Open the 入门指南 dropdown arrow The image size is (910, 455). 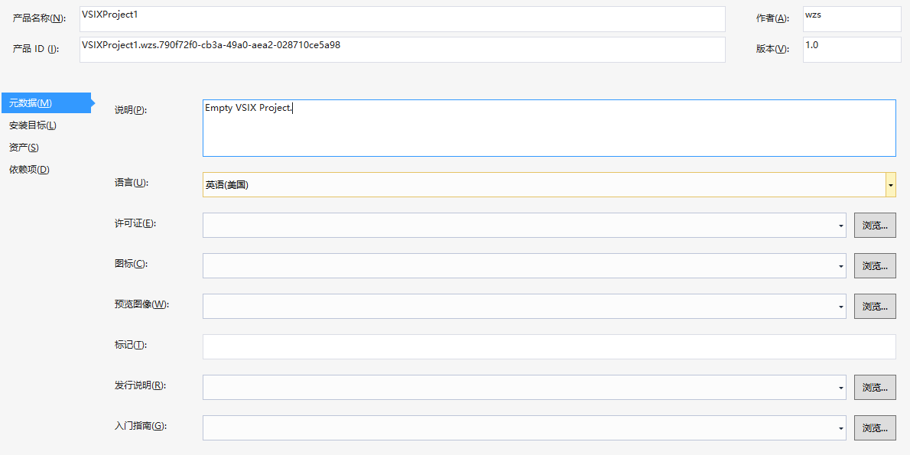coord(840,428)
